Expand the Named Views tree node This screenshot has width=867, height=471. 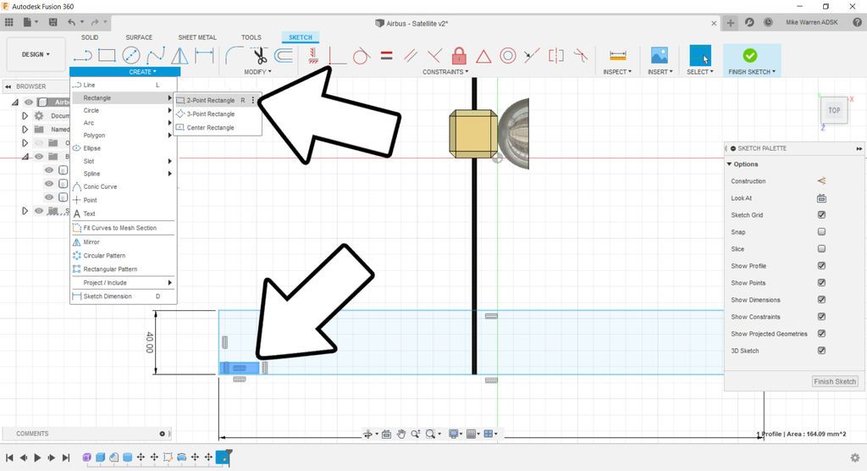click(25, 130)
